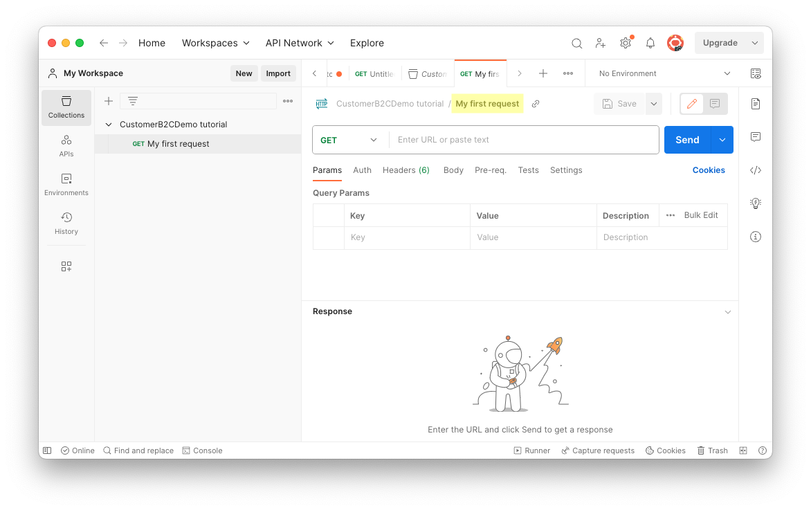Select My first request in the tree
811x510 pixels.
coord(198,144)
